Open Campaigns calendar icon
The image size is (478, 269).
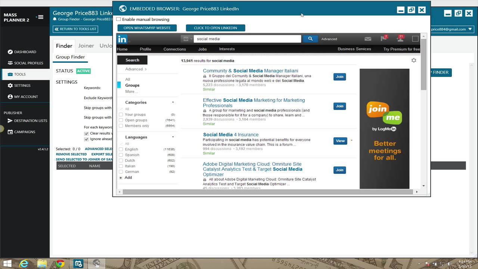pyautogui.click(x=10, y=132)
